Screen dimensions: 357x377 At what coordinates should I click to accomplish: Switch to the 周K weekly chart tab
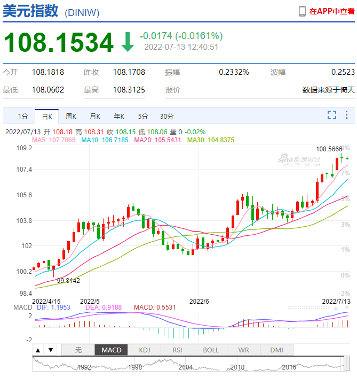pos(71,116)
